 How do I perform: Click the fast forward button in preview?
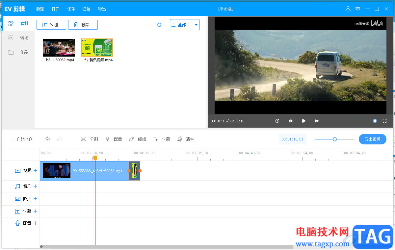coord(317,121)
